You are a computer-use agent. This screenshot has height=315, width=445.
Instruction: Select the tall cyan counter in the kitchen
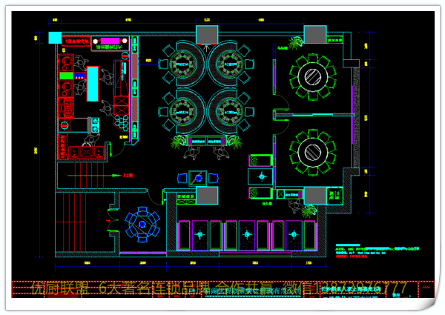pyautogui.click(x=93, y=80)
